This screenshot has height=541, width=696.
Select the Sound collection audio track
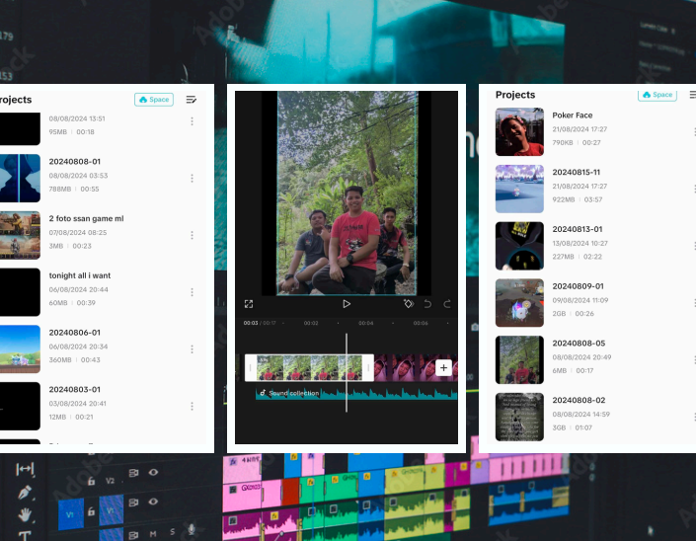356,393
